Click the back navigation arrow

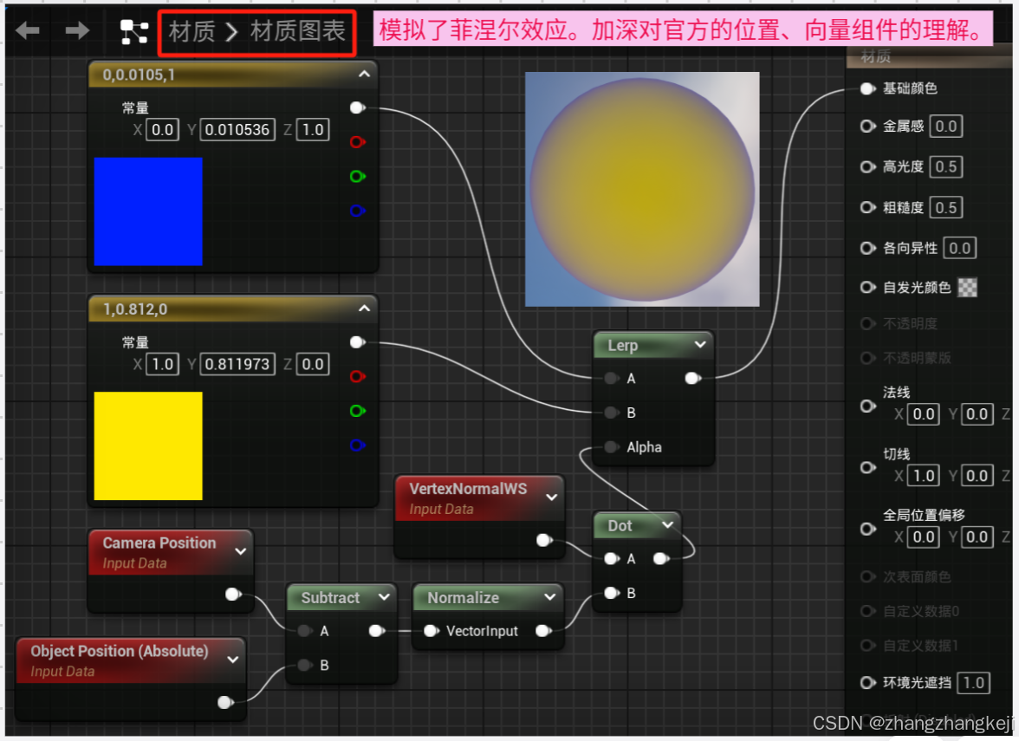(x=29, y=29)
